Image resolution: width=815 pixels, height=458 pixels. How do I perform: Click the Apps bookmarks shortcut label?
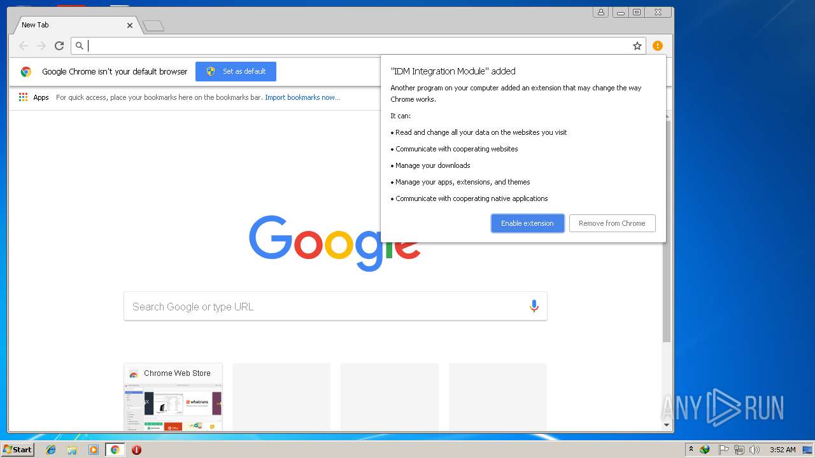[41, 97]
